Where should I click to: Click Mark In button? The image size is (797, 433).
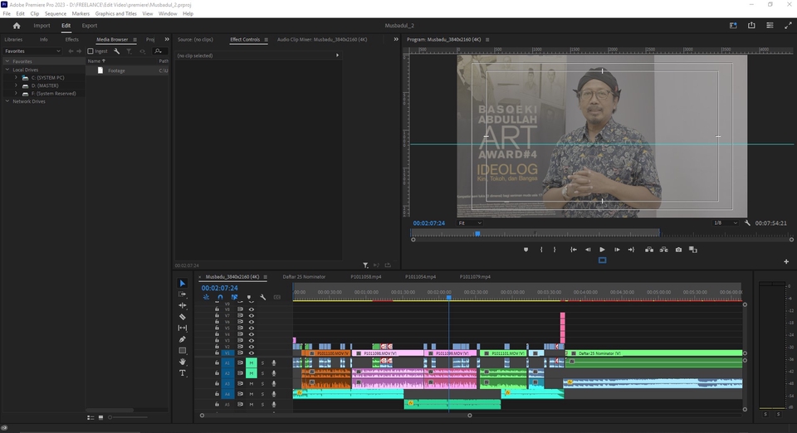click(541, 250)
